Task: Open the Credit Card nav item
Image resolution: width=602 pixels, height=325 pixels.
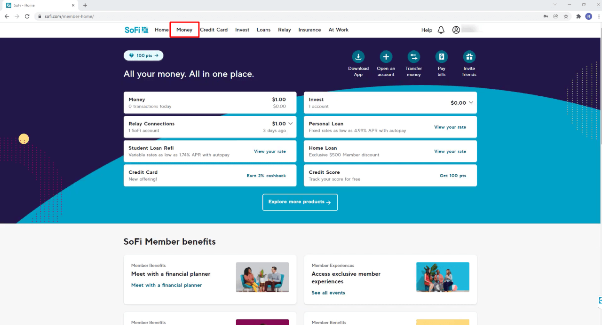Action: (214, 30)
